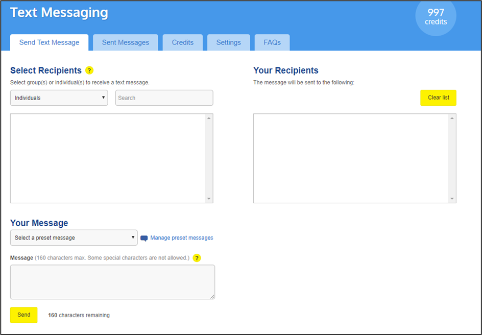Viewport: 482px width, 335px height.
Task: Click the down arrow of Your Recipients scrollbar
Action: pyautogui.click(x=451, y=199)
